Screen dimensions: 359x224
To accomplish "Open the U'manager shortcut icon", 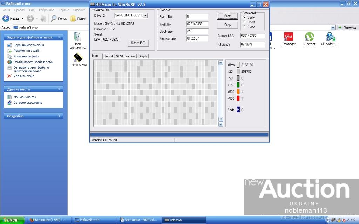I will [x=288, y=36].
